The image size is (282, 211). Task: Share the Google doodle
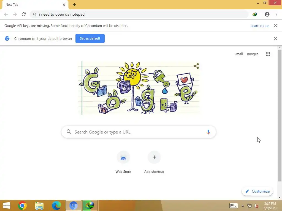click(x=196, y=66)
